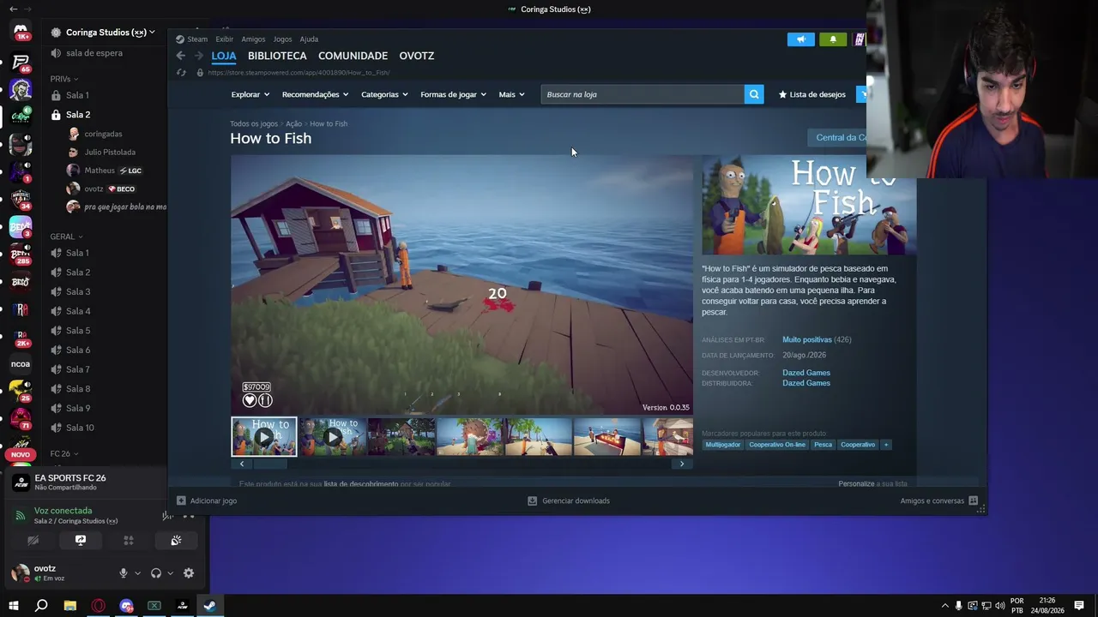Open Opera browser from taskbar
Screen dimensions: 1098x617
[x=99, y=606]
